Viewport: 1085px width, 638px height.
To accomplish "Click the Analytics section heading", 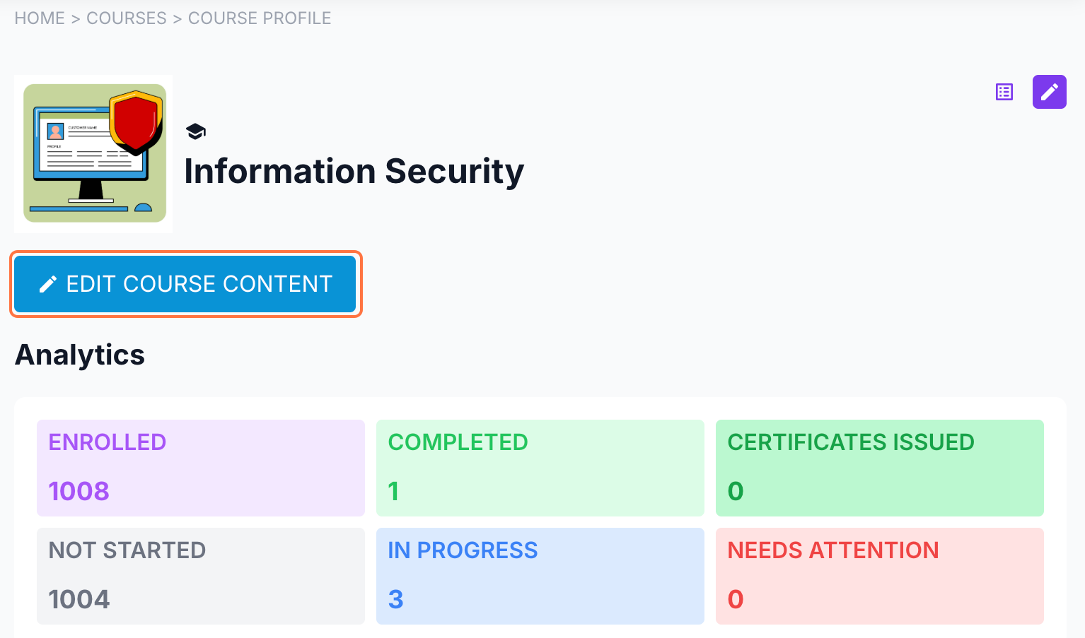I will [x=80, y=355].
